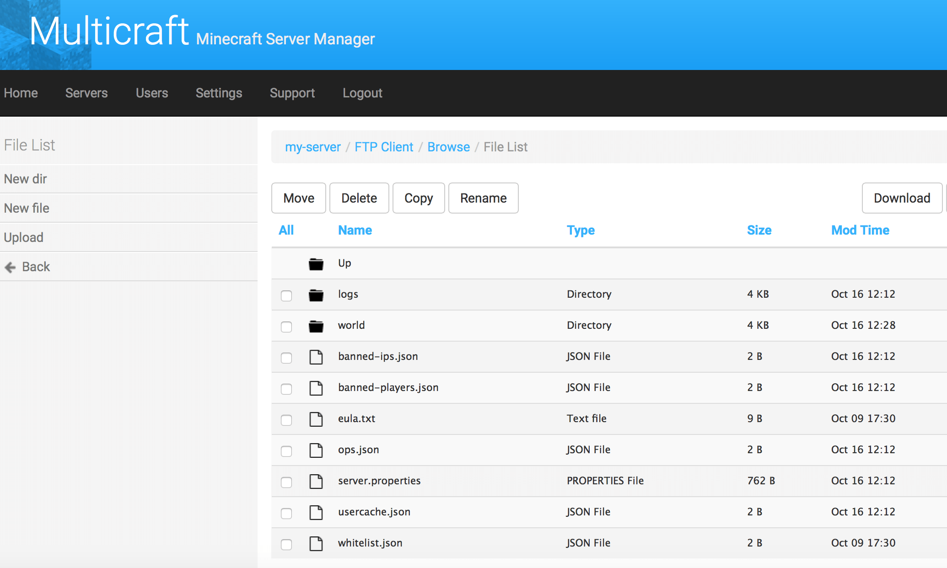Click the banned-ips.json file icon
The height and width of the screenshot is (568, 947).
click(316, 357)
